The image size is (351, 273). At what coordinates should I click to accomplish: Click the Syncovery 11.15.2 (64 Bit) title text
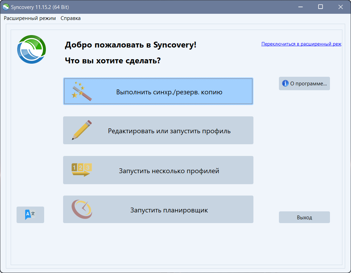pyautogui.click(x=40, y=7)
